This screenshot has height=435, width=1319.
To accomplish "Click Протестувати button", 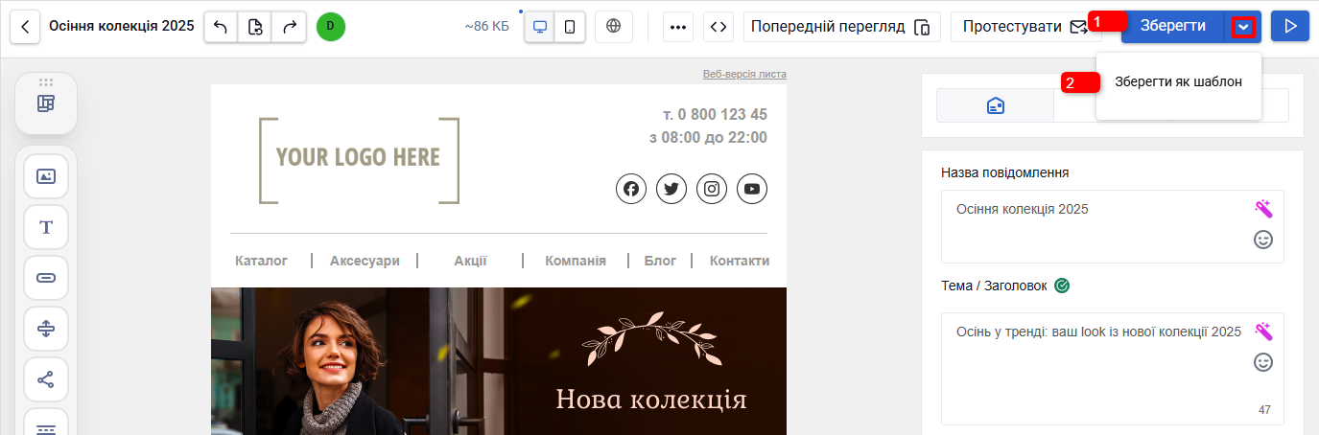I will point(1026,27).
